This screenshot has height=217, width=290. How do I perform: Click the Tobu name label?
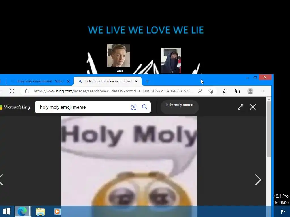point(119,71)
